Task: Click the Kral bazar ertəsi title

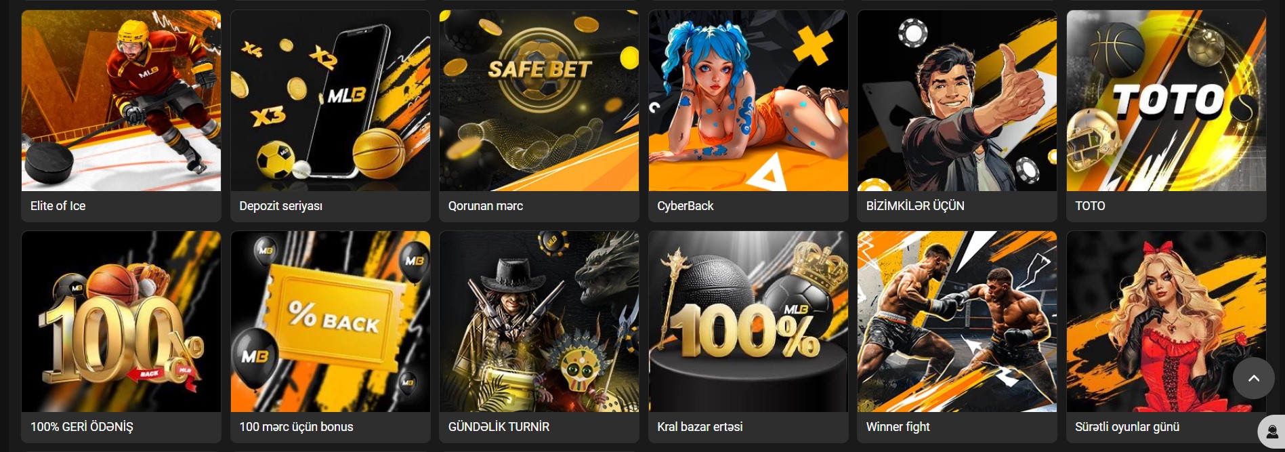Action: click(x=700, y=426)
